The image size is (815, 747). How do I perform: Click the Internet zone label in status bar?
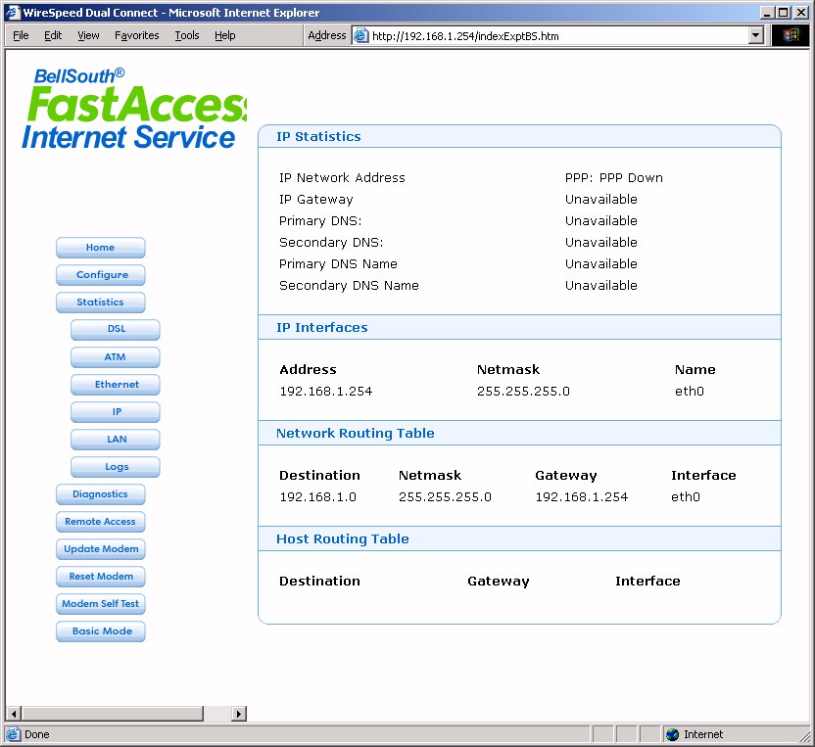[x=702, y=734]
